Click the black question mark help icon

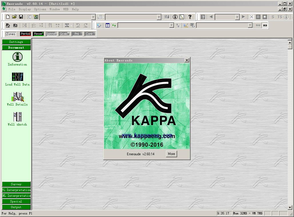190,17
